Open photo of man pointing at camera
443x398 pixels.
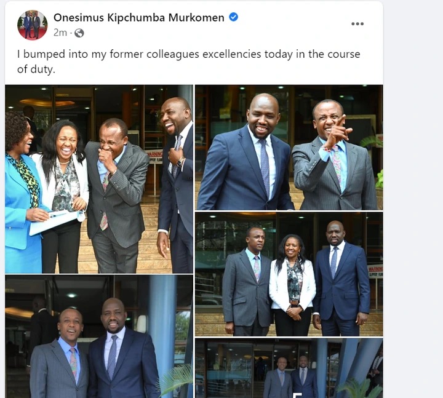(x=289, y=148)
